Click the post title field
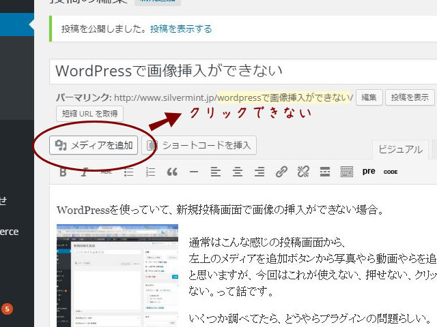Viewport: 437px width, 327px height. (x=243, y=71)
